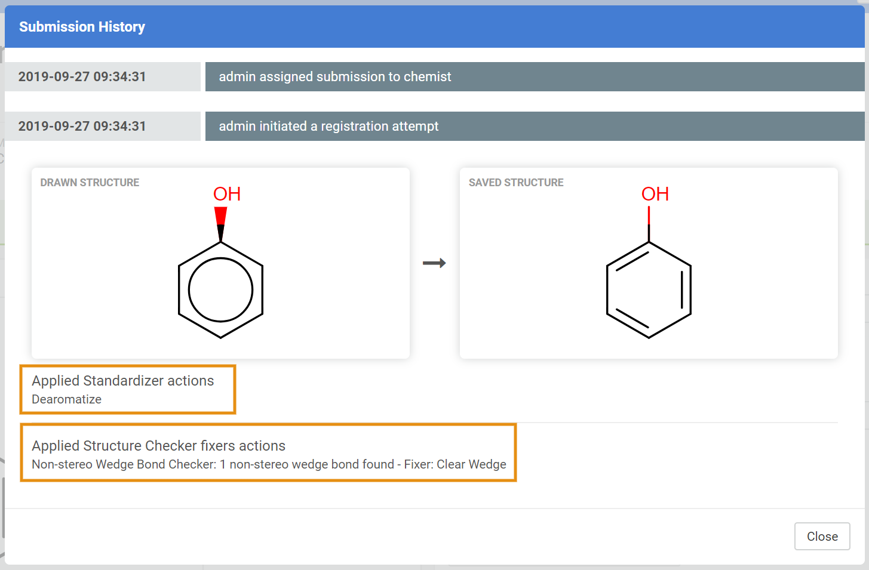Click the 'DRAWN STRUCTURE' label
The width and height of the screenshot is (869, 570).
90,183
